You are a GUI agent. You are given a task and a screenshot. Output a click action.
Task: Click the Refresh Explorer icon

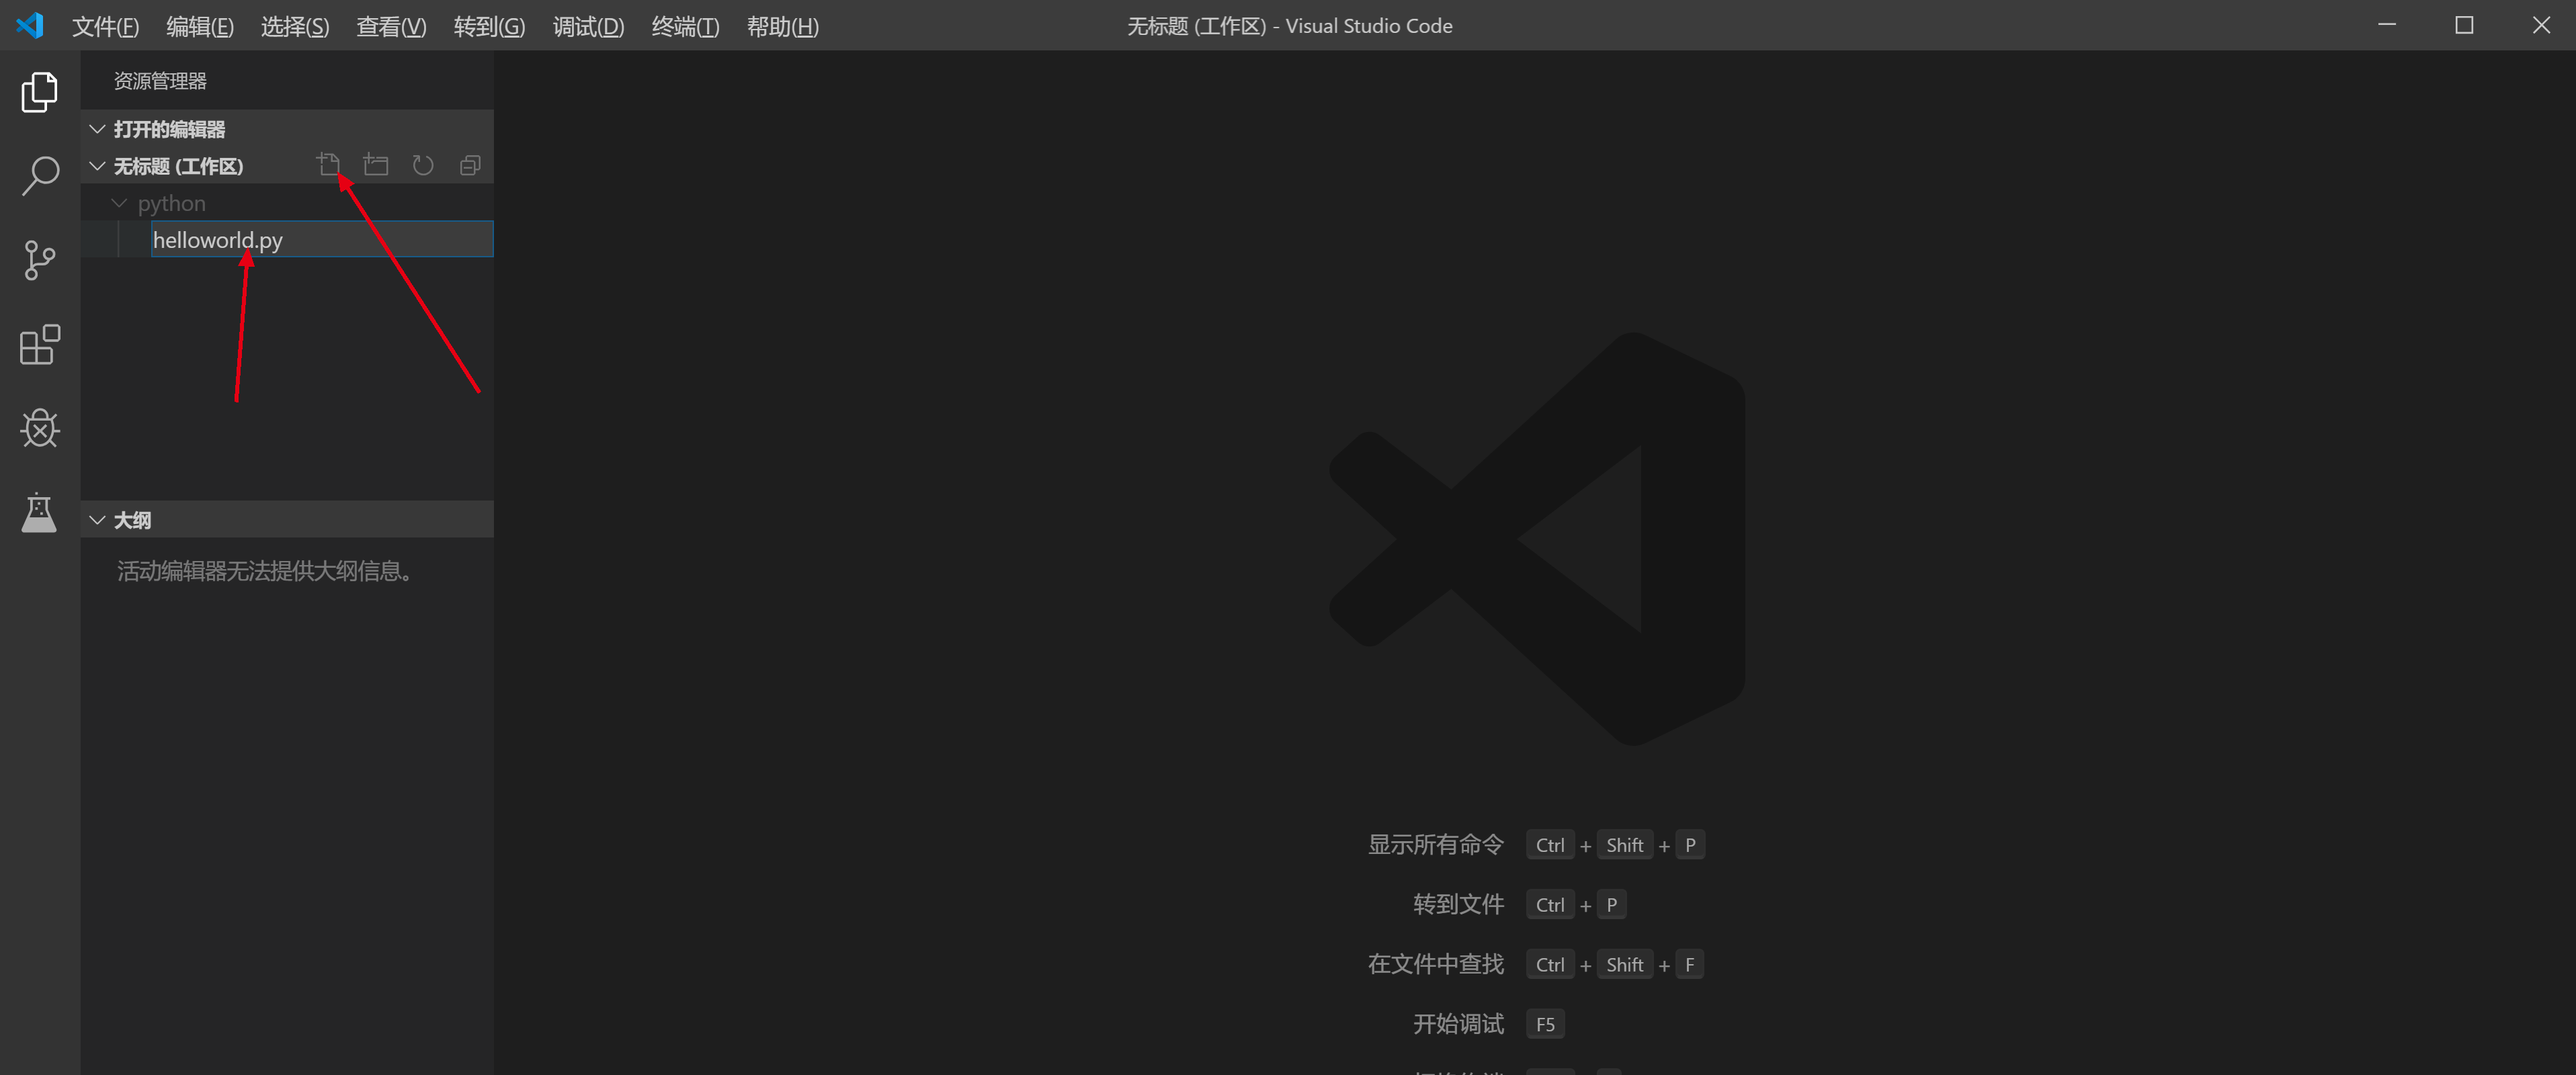click(423, 165)
